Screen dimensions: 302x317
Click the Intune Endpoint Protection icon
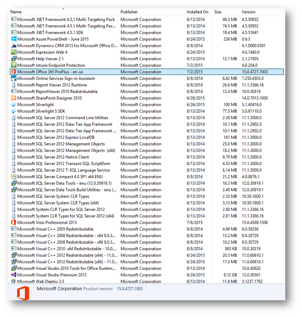[x=14, y=65]
